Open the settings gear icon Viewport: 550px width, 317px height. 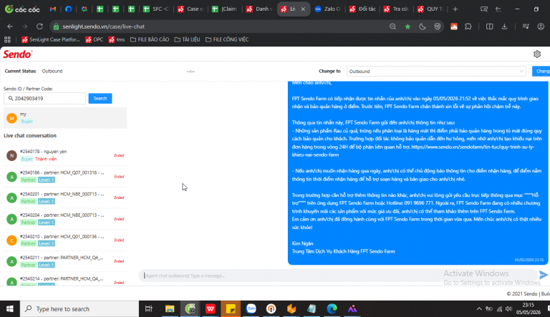tap(537, 54)
